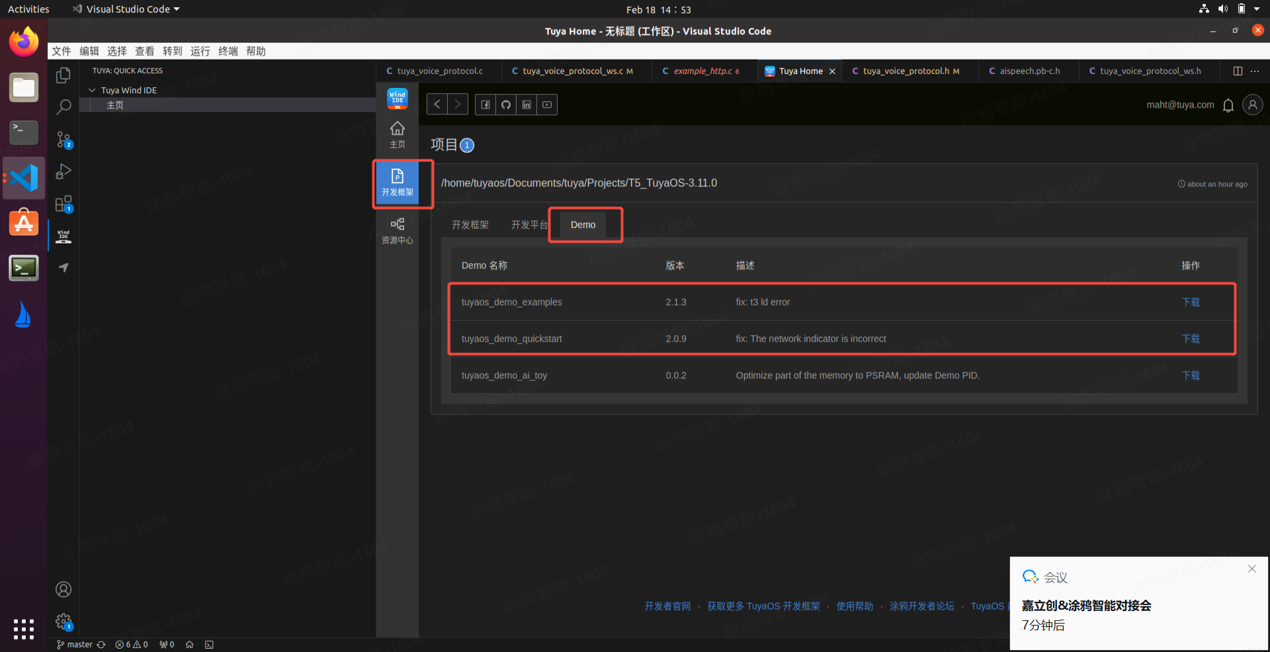Switch to example_http.c editor tab
The image size is (1270, 652).
coord(705,71)
